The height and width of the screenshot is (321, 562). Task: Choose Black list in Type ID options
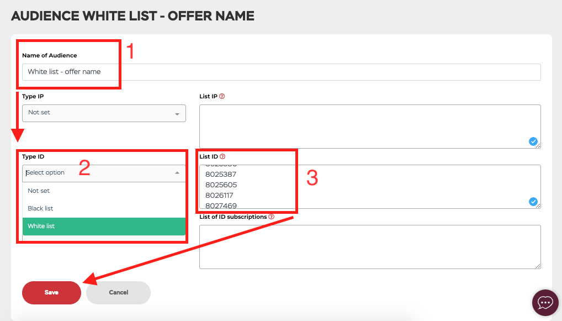[x=104, y=208]
